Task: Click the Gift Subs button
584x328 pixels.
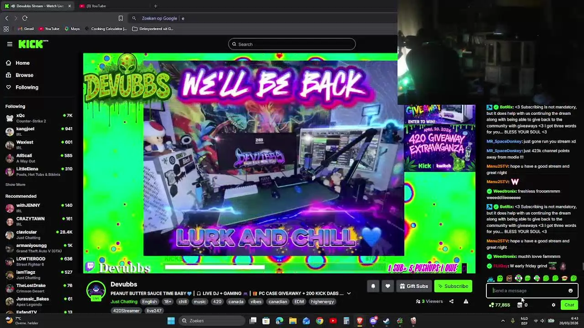Action: click(x=414, y=286)
